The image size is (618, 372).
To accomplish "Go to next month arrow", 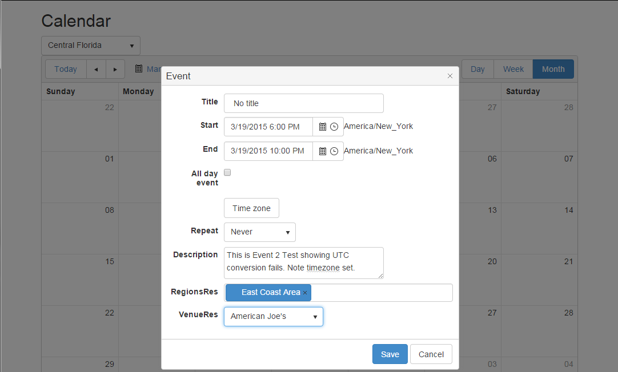I will tap(115, 69).
